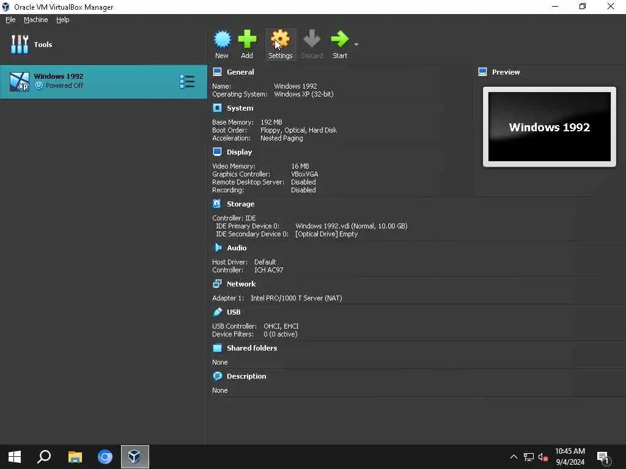This screenshot has height=469, width=626.
Task: Click the USB plug icon
Action: [x=218, y=312]
